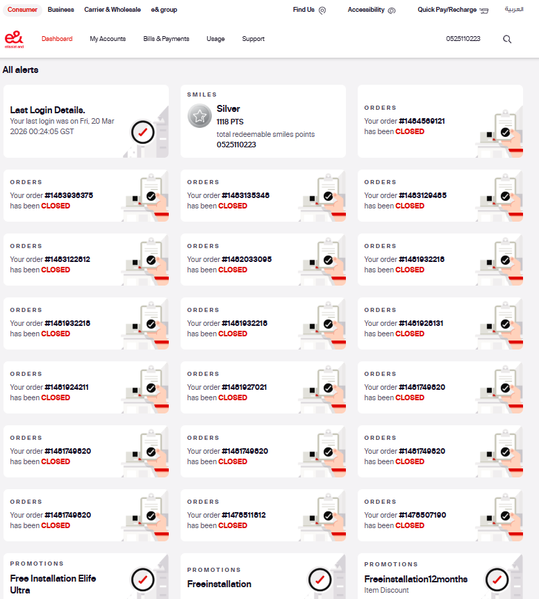Switch to the Business segment
This screenshot has width=539, height=599.
(60, 10)
